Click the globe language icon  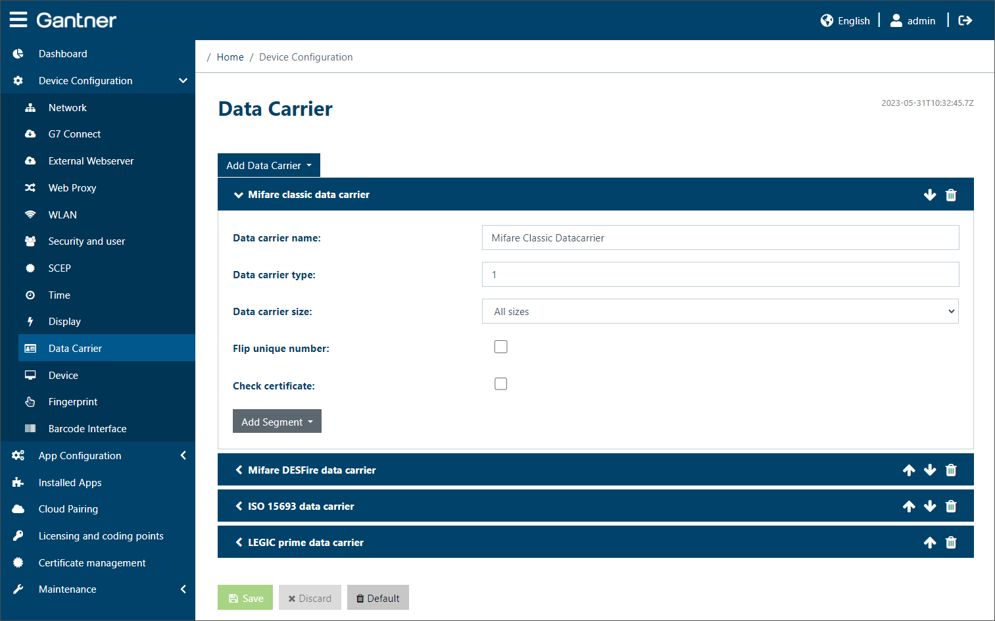point(827,20)
